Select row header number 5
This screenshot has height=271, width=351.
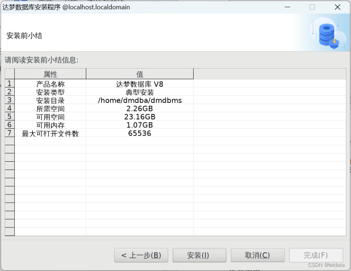pos(10,116)
